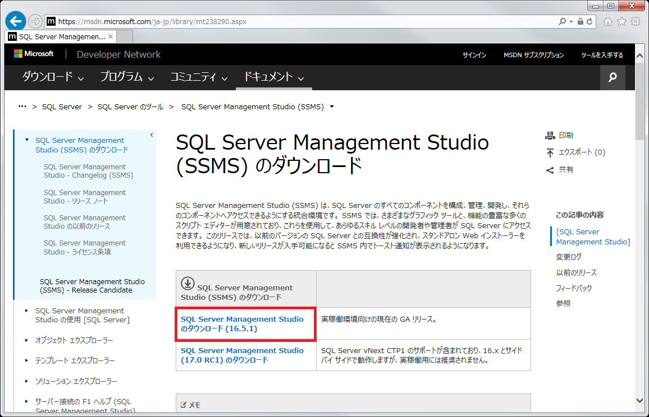Click the print icon in the right sidebar
Viewport: 649px width, 417px height.
tap(550, 136)
